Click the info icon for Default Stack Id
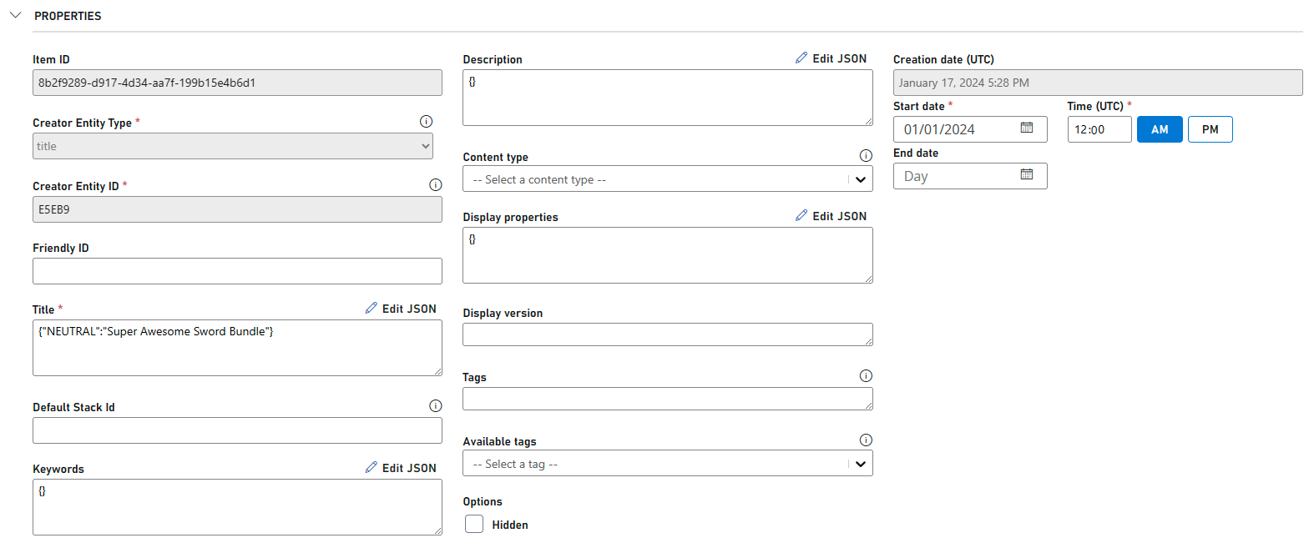Screen dimensions: 1309x548 tap(435, 406)
